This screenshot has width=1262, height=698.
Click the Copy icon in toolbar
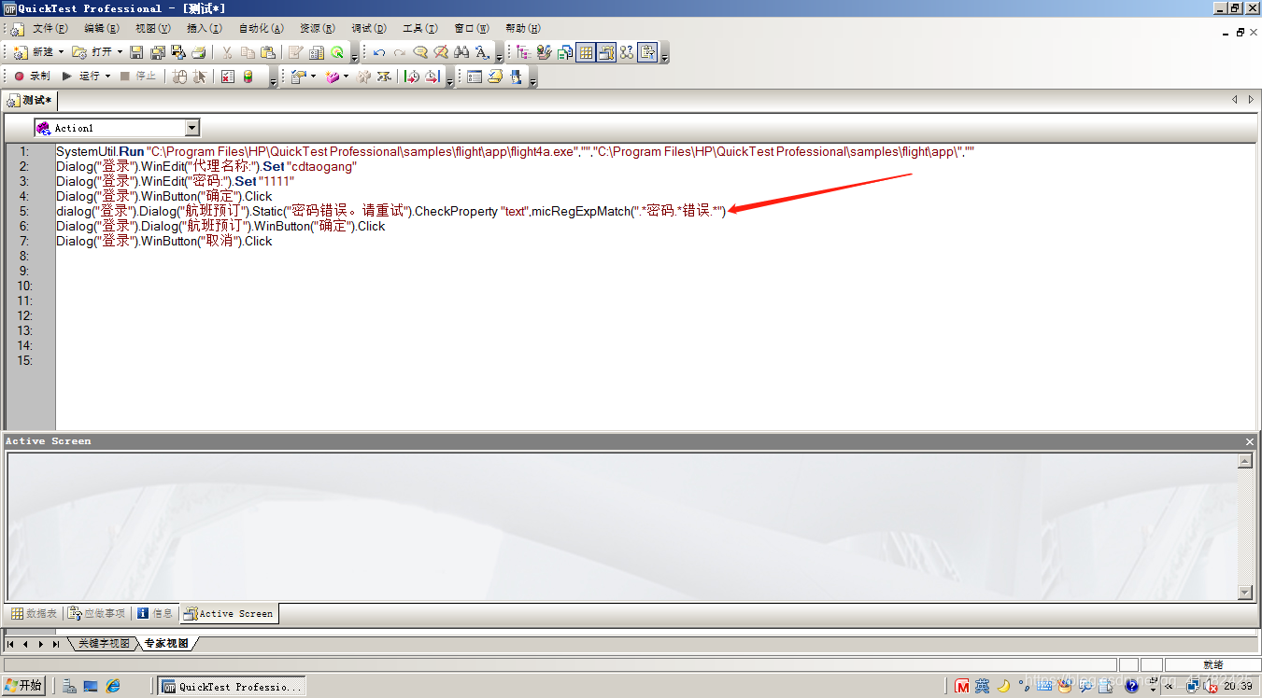tap(248, 52)
